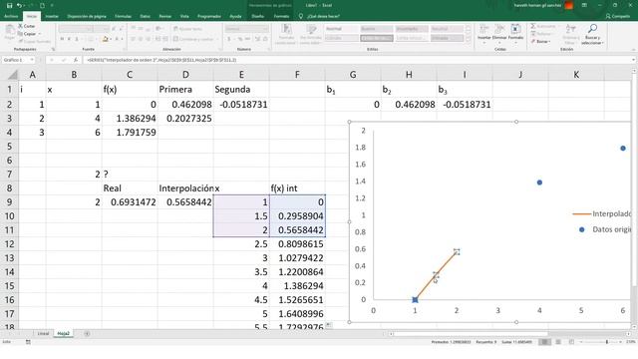Image resolution: width=638 pixels, height=359 pixels.
Task: Click cell I2 with -0.0518731
Action: tap(465, 105)
